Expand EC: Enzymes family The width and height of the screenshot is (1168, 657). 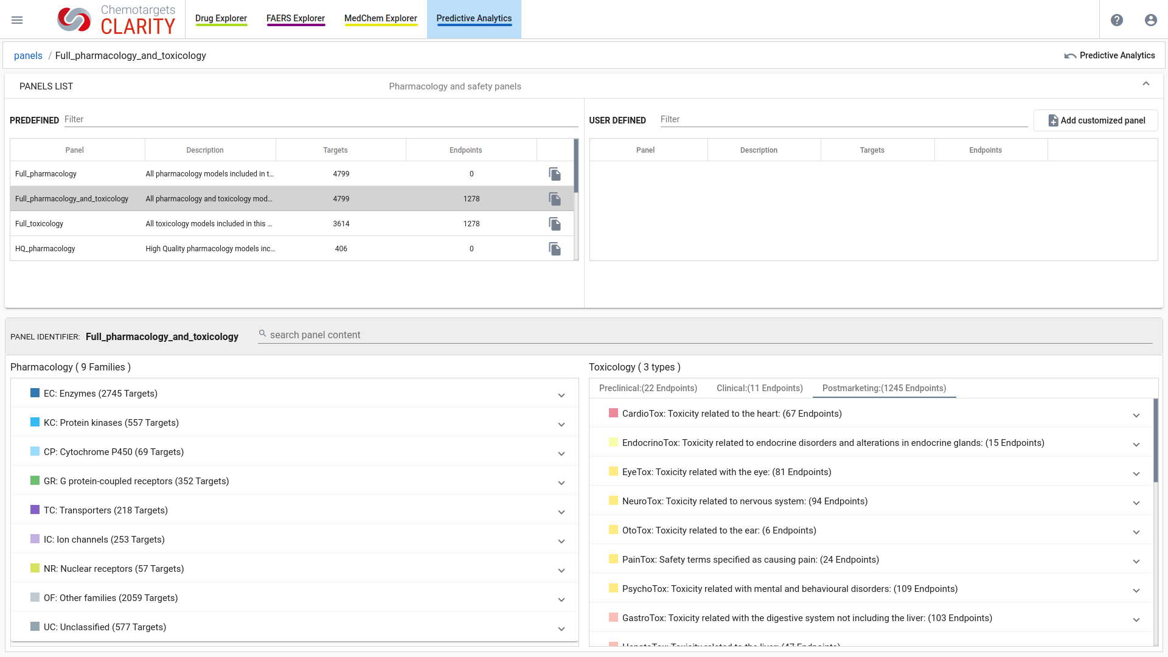click(561, 395)
